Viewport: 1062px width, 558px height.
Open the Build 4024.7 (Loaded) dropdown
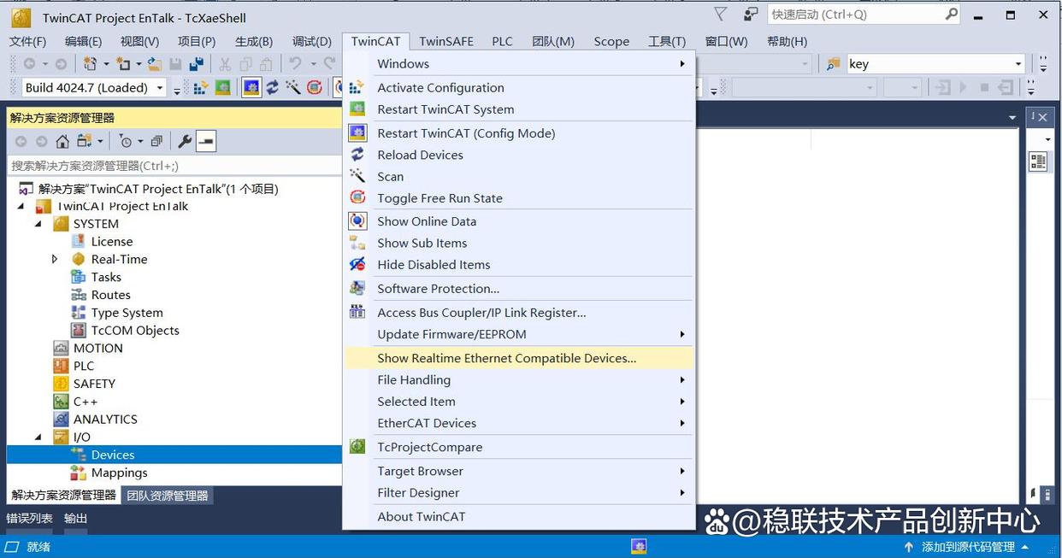coord(159,87)
